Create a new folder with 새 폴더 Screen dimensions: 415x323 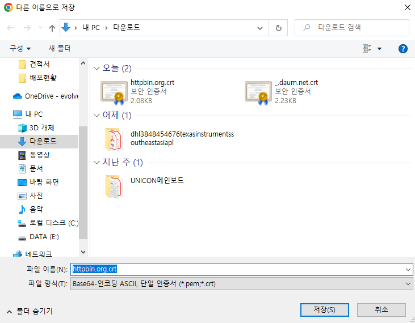pyautogui.click(x=59, y=48)
